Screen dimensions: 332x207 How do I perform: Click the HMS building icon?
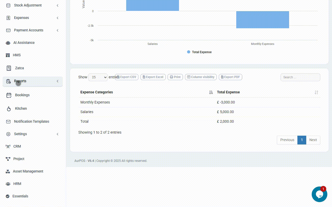(x=8, y=55)
